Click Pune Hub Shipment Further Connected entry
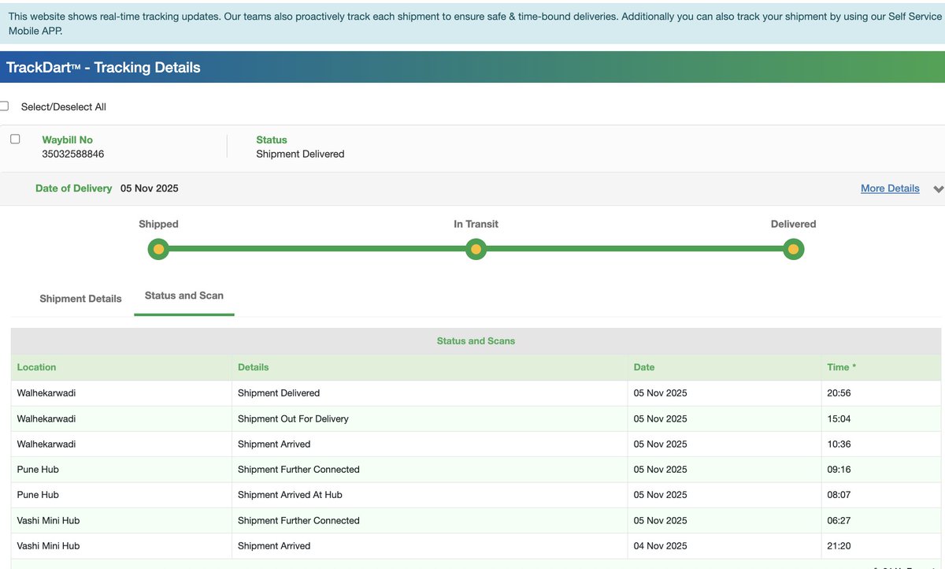This screenshot has height=569, width=945. tap(298, 469)
